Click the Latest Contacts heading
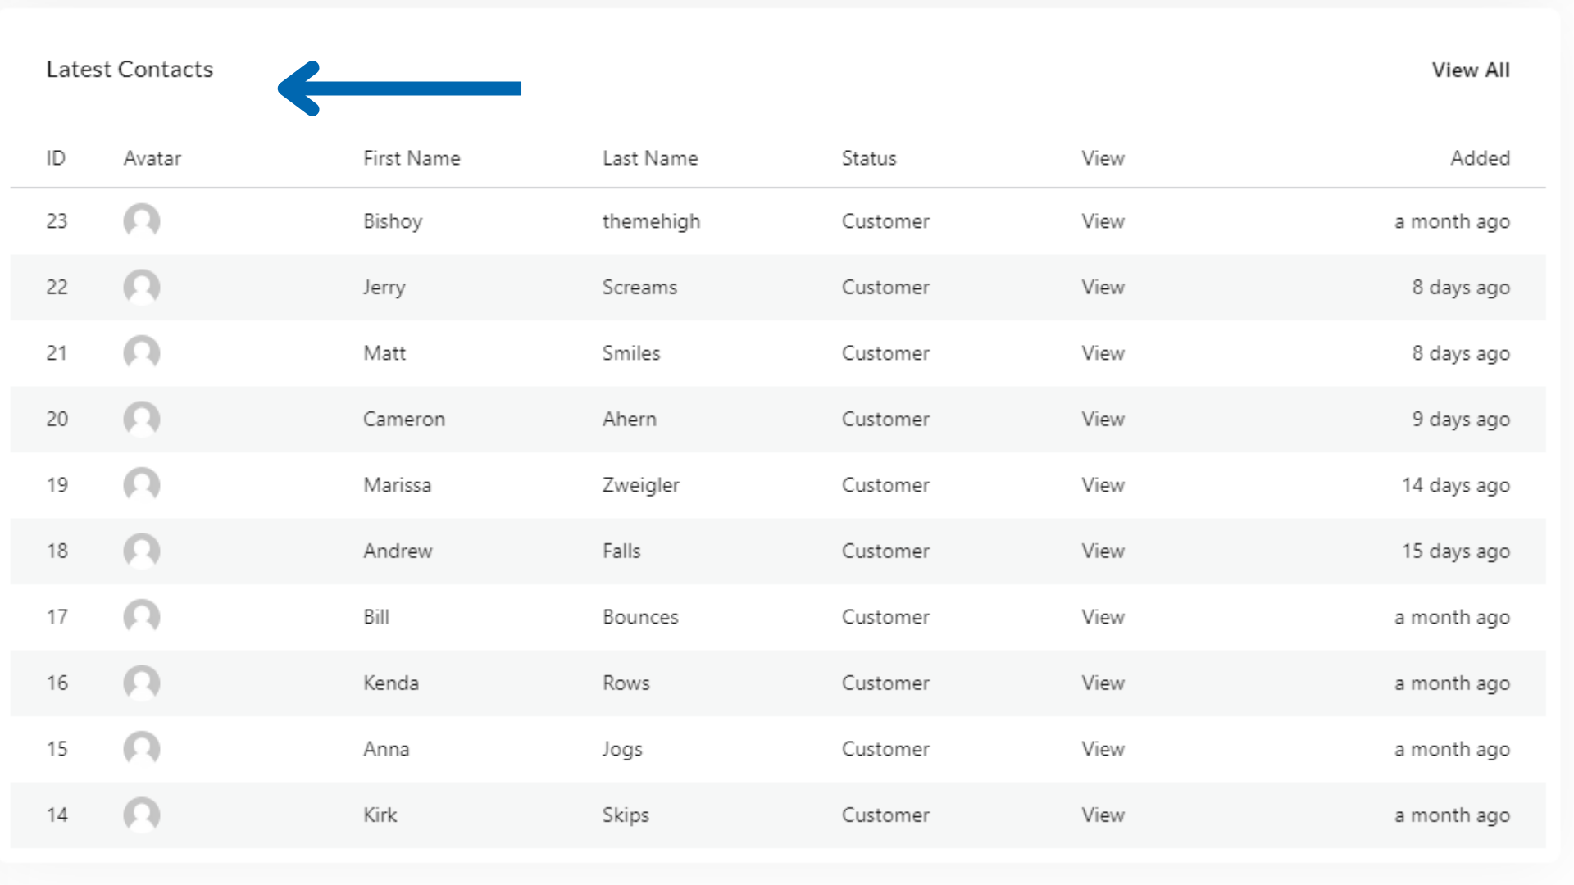The width and height of the screenshot is (1574, 885). pos(130,70)
